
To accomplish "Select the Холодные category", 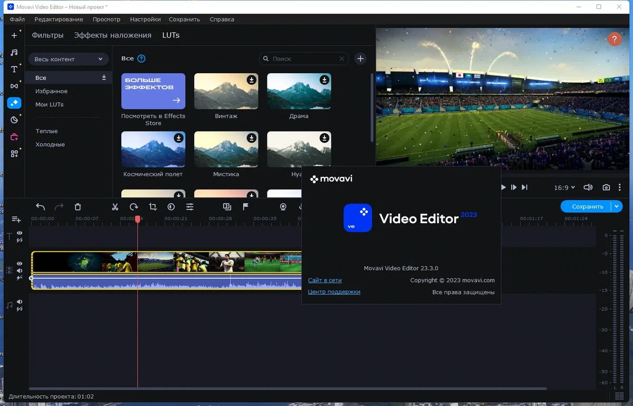I will pyautogui.click(x=50, y=144).
